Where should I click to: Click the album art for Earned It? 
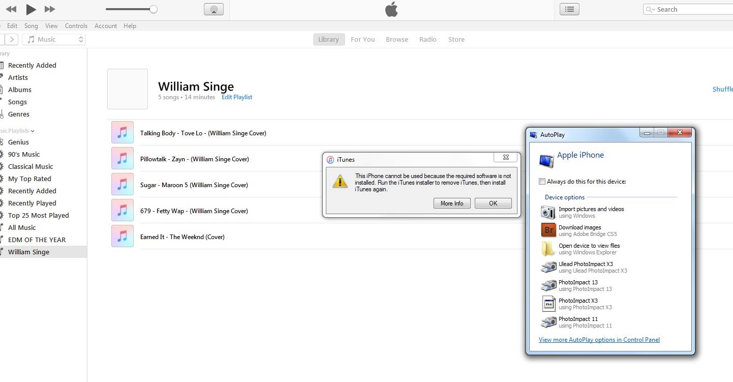[x=123, y=237]
